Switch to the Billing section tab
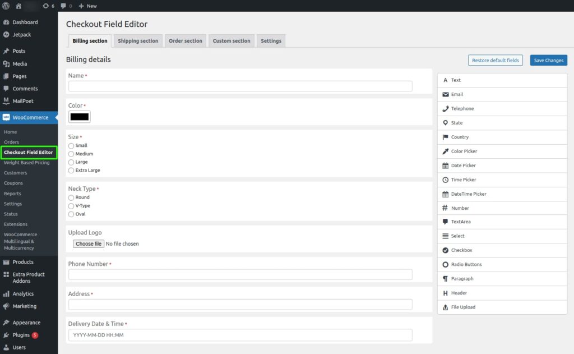Viewport: 574px width, 354px height. 90,41
